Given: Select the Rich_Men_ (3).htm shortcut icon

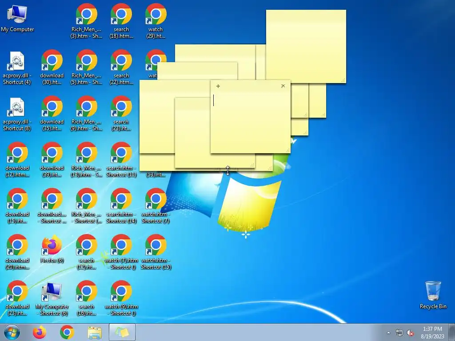Looking at the screenshot, I should (x=87, y=21).
